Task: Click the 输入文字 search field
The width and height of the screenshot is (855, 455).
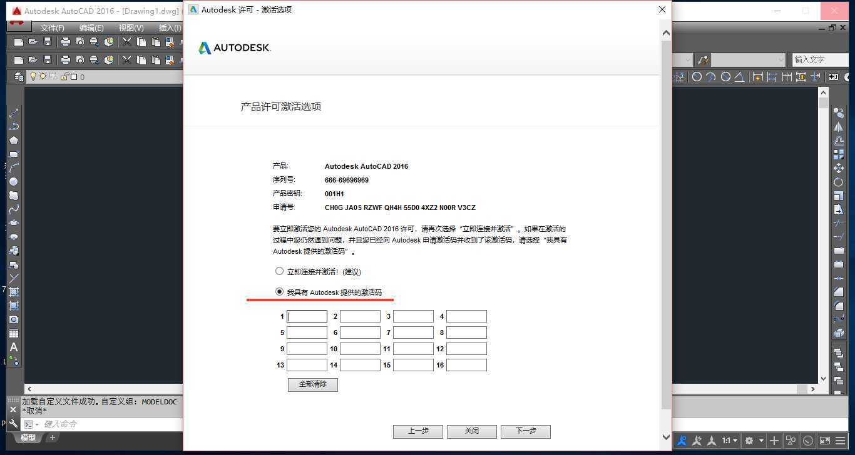Action: click(820, 59)
